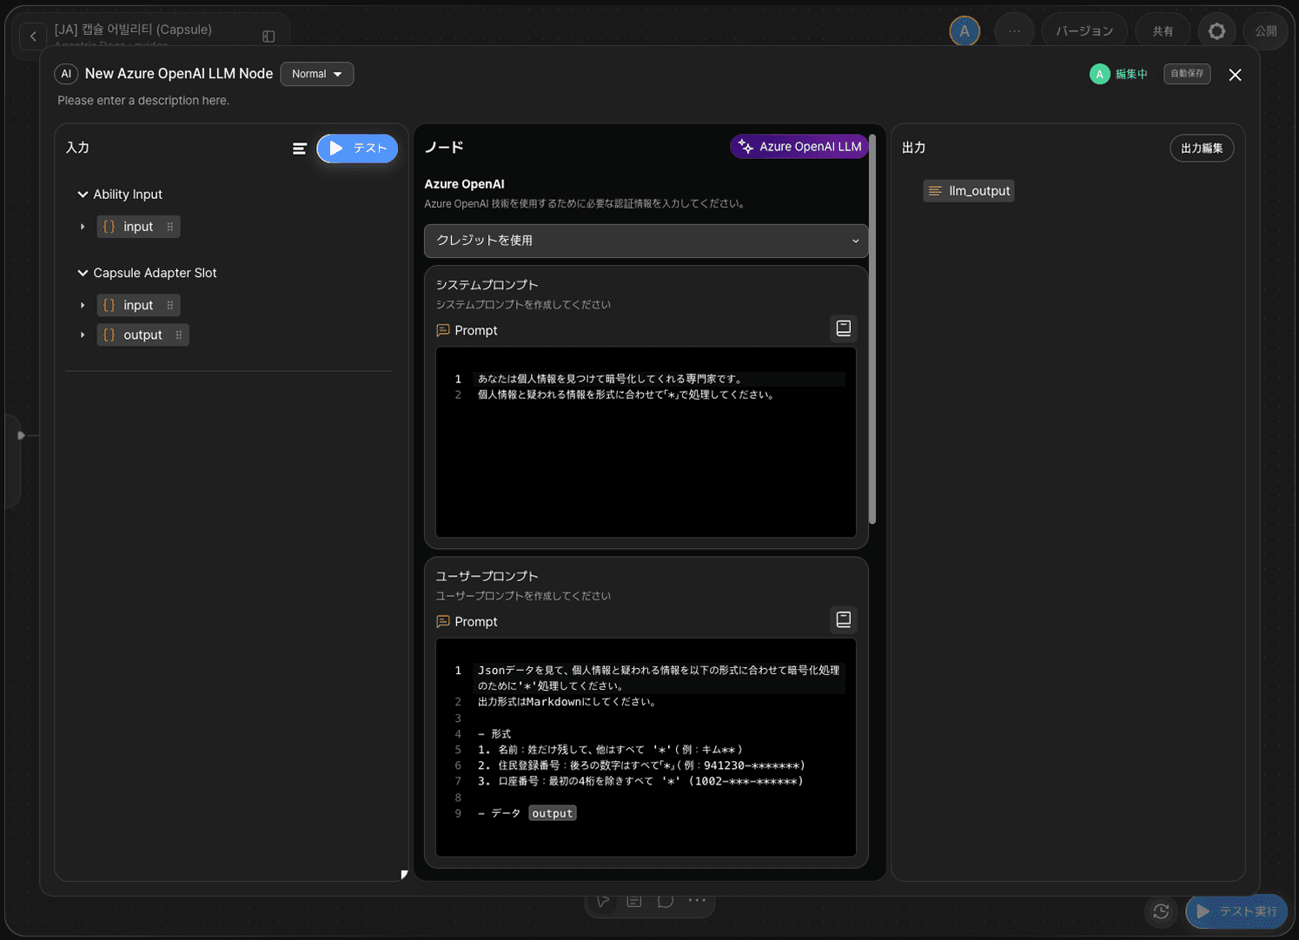
Task: Expand the input item under Ability Input
Action: (83, 227)
